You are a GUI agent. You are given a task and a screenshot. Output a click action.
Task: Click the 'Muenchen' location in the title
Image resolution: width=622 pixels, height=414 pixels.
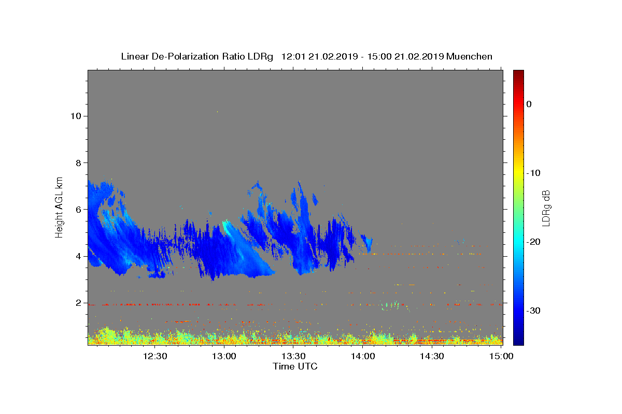[x=469, y=56]
